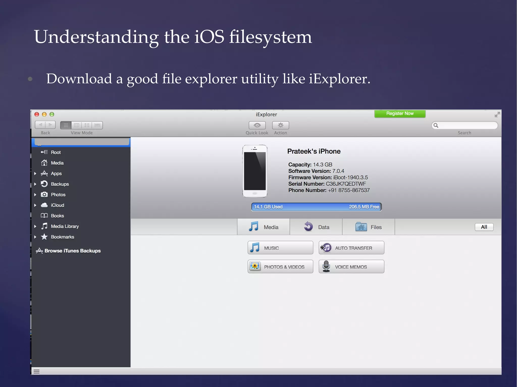Click the Software Version 7.0.4 text

316,171
